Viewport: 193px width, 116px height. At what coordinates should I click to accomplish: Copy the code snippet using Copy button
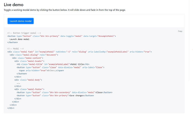point(180,31)
